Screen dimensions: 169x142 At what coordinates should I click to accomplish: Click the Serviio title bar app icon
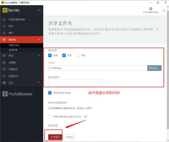point(3,3)
